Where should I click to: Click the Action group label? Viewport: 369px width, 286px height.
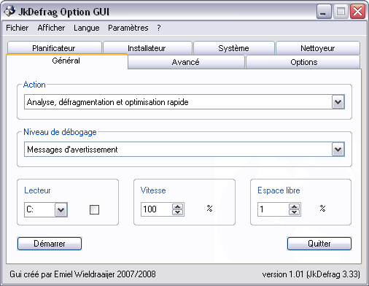click(x=34, y=85)
